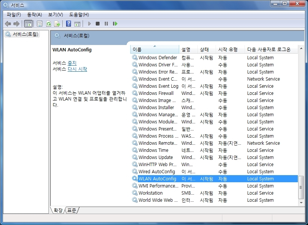Click the Refresh toolbar icon
The width and height of the screenshot is (308, 225).
[48, 24]
